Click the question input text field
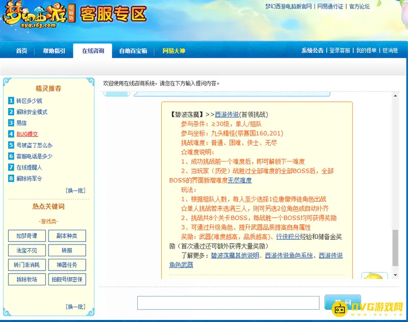The height and width of the screenshot is (322, 408). 228,303
